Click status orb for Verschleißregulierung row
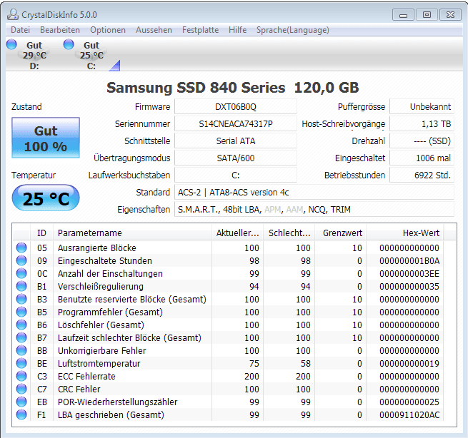 click(x=21, y=286)
